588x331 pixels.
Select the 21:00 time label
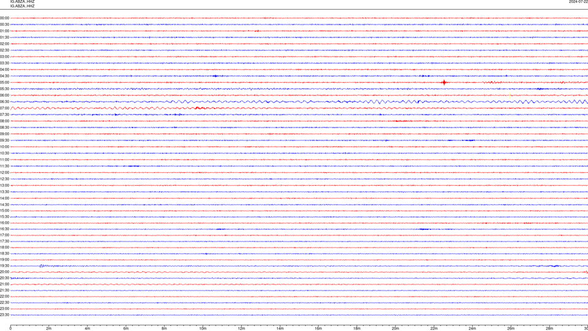4,284
